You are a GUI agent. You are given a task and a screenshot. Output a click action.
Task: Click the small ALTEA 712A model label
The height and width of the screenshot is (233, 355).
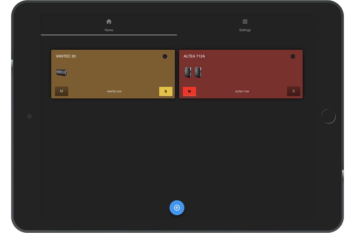pyautogui.click(x=242, y=91)
